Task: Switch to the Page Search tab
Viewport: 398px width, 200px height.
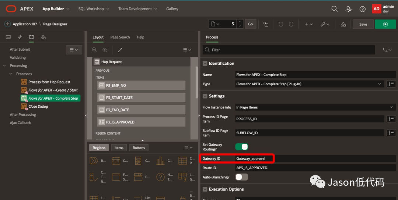Action: point(120,37)
